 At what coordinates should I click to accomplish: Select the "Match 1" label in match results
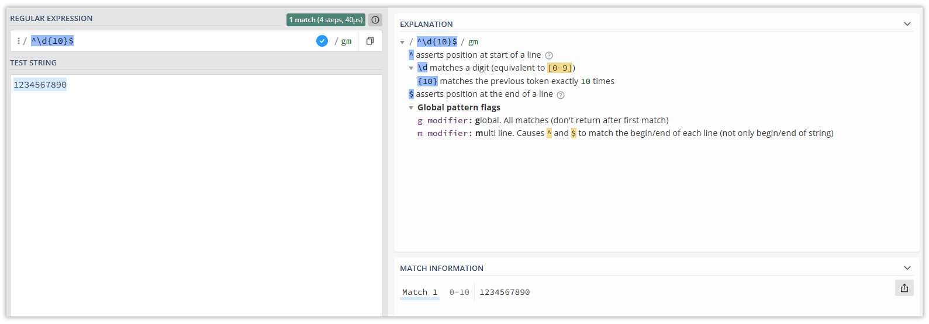coord(420,292)
